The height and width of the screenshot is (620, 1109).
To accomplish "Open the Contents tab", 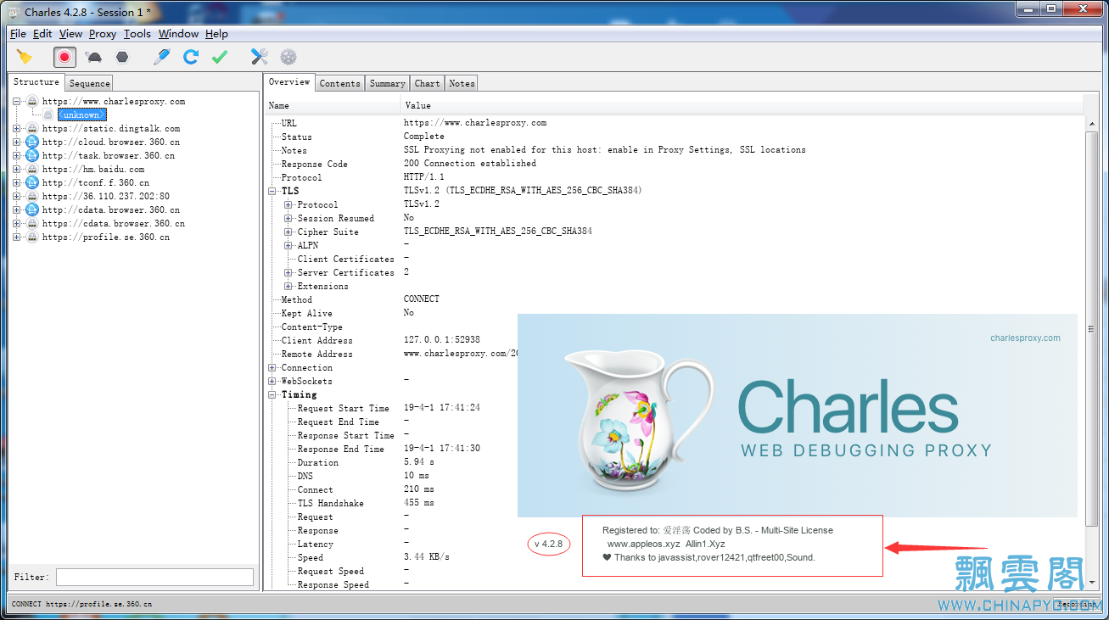I will pyautogui.click(x=340, y=83).
